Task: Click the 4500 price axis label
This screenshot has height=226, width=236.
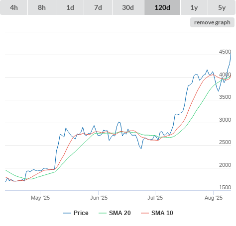Action: [225, 52]
